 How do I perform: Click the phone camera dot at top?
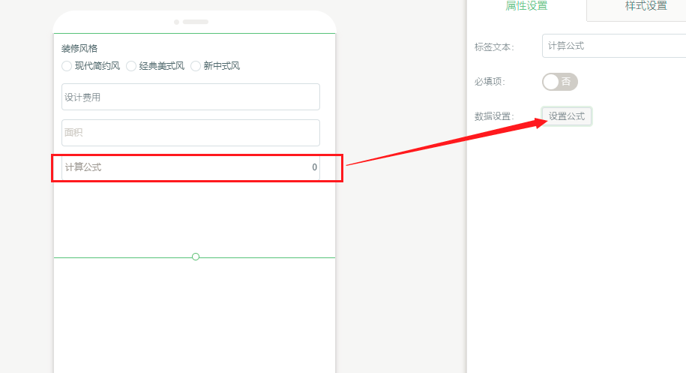click(x=176, y=22)
